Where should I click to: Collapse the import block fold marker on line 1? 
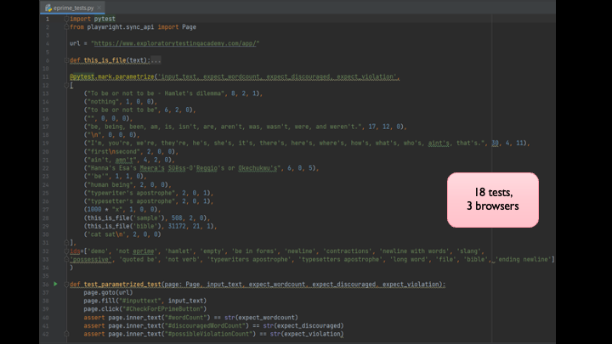66,19
